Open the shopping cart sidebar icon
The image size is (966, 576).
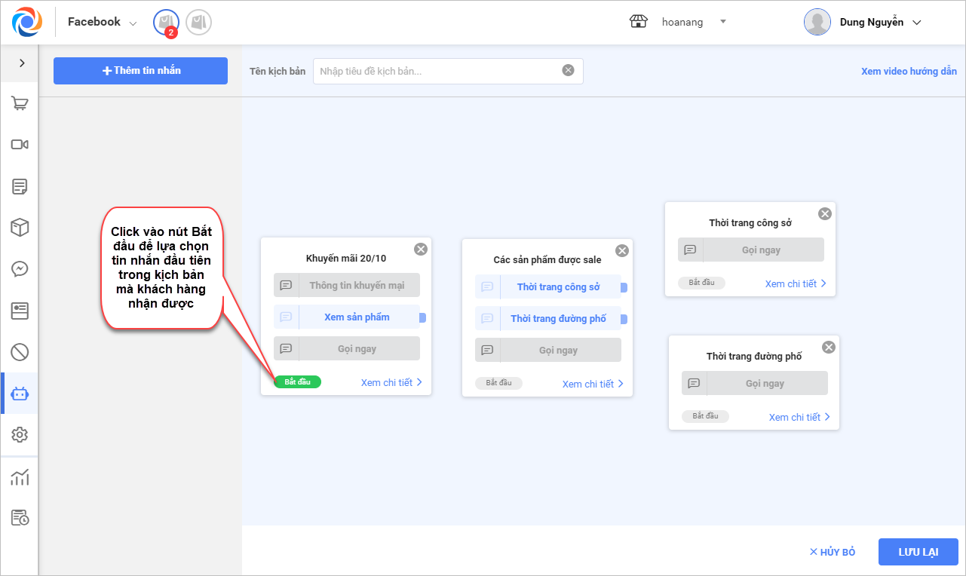[x=20, y=104]
